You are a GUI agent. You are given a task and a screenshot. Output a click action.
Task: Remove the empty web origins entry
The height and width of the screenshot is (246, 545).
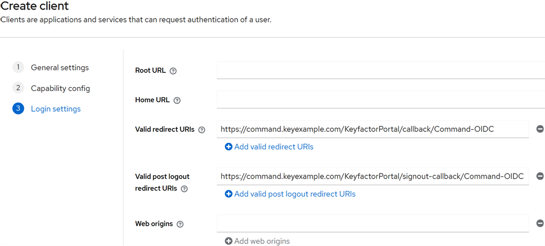(540, 224)
